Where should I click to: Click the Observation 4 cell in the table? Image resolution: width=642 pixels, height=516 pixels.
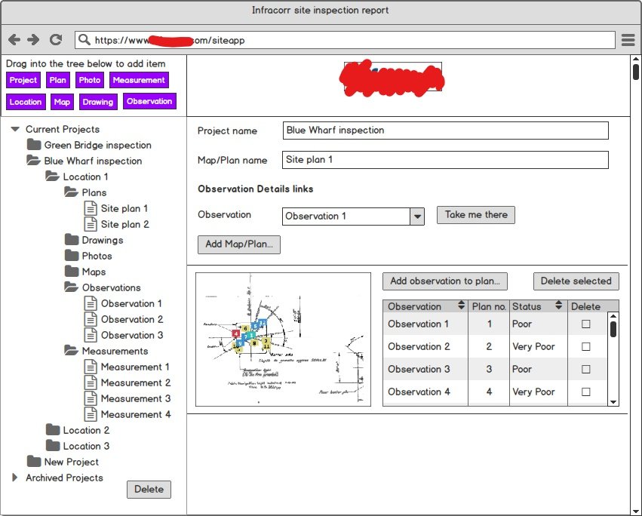click(419, 392)
